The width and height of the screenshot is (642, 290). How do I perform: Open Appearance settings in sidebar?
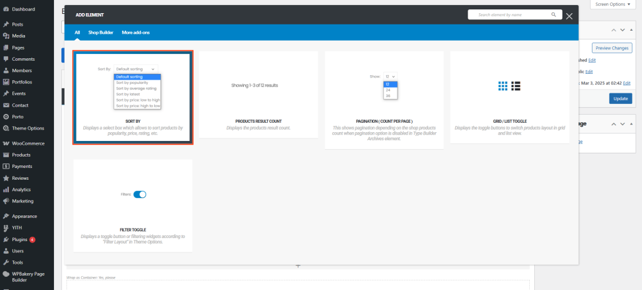pos(24,216)
